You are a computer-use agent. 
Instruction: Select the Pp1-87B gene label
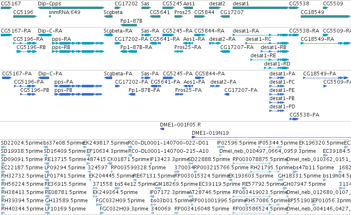131,21
